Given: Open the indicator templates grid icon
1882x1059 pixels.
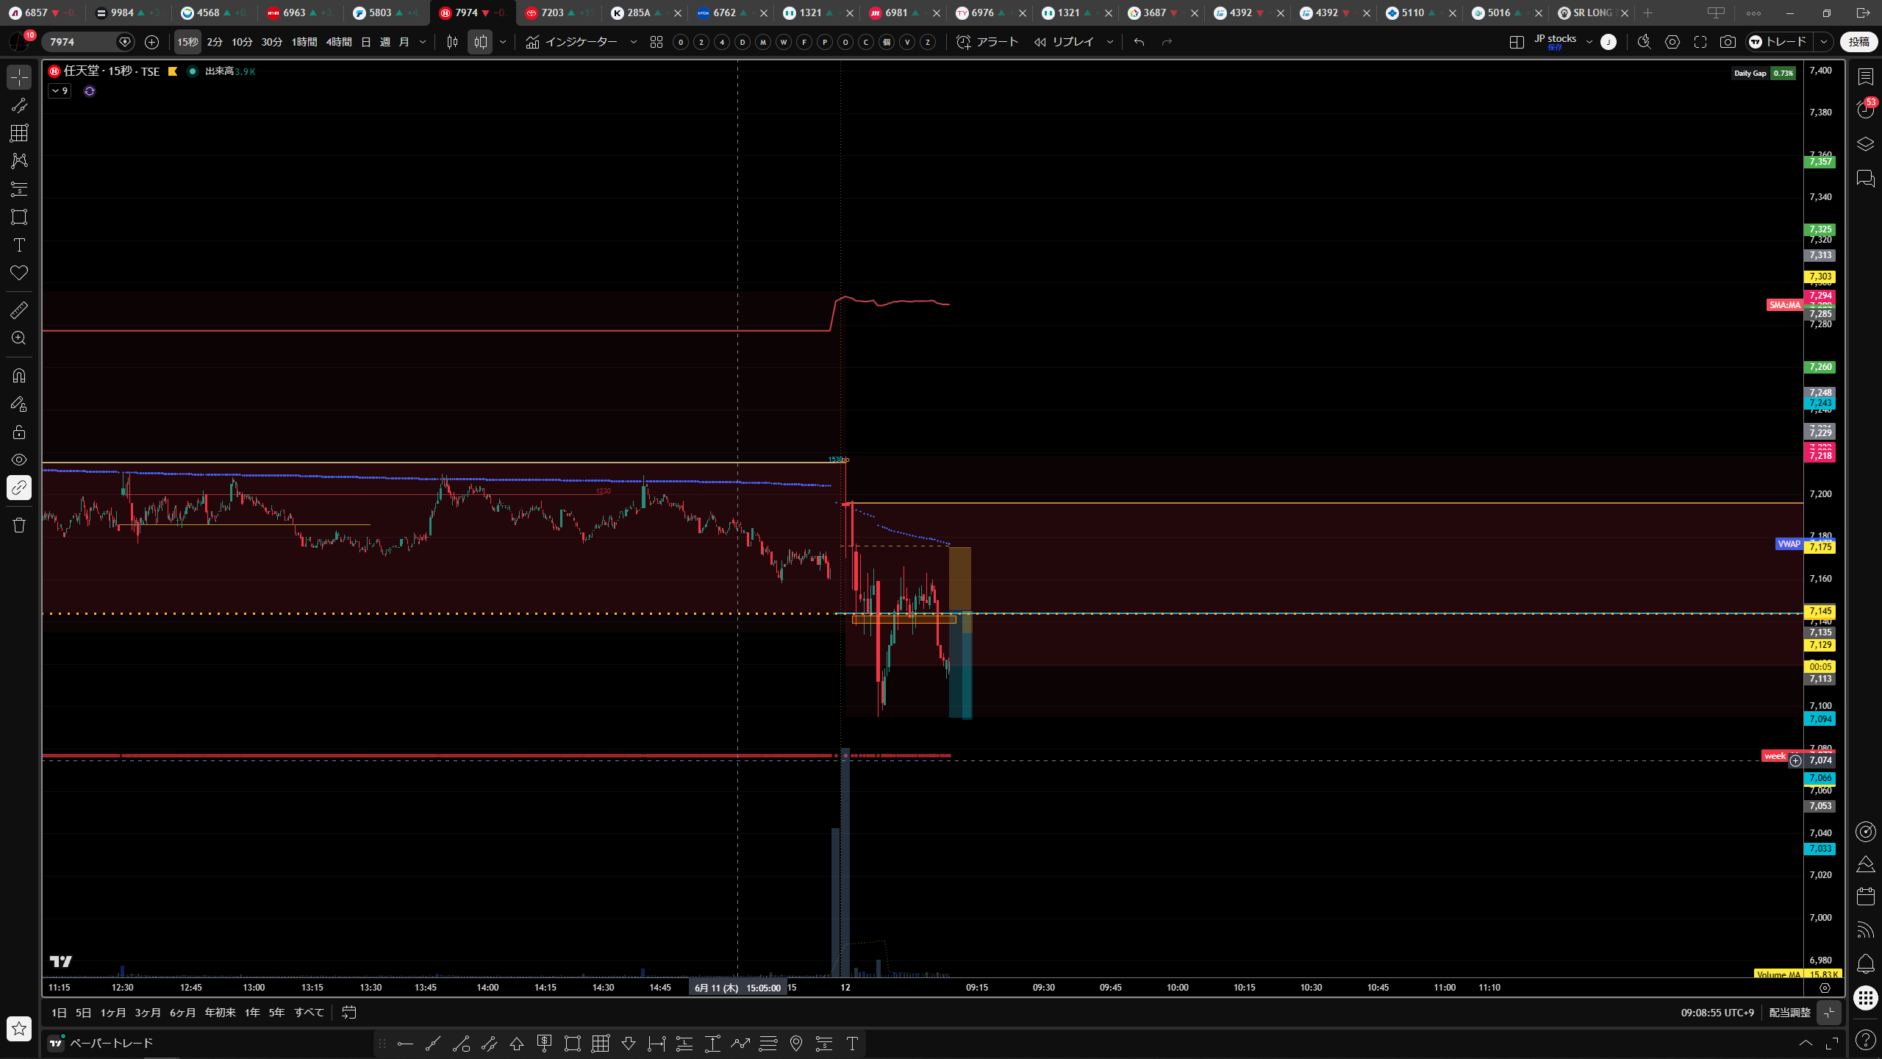Looking at the screenshot, I should tap(656, 42).
